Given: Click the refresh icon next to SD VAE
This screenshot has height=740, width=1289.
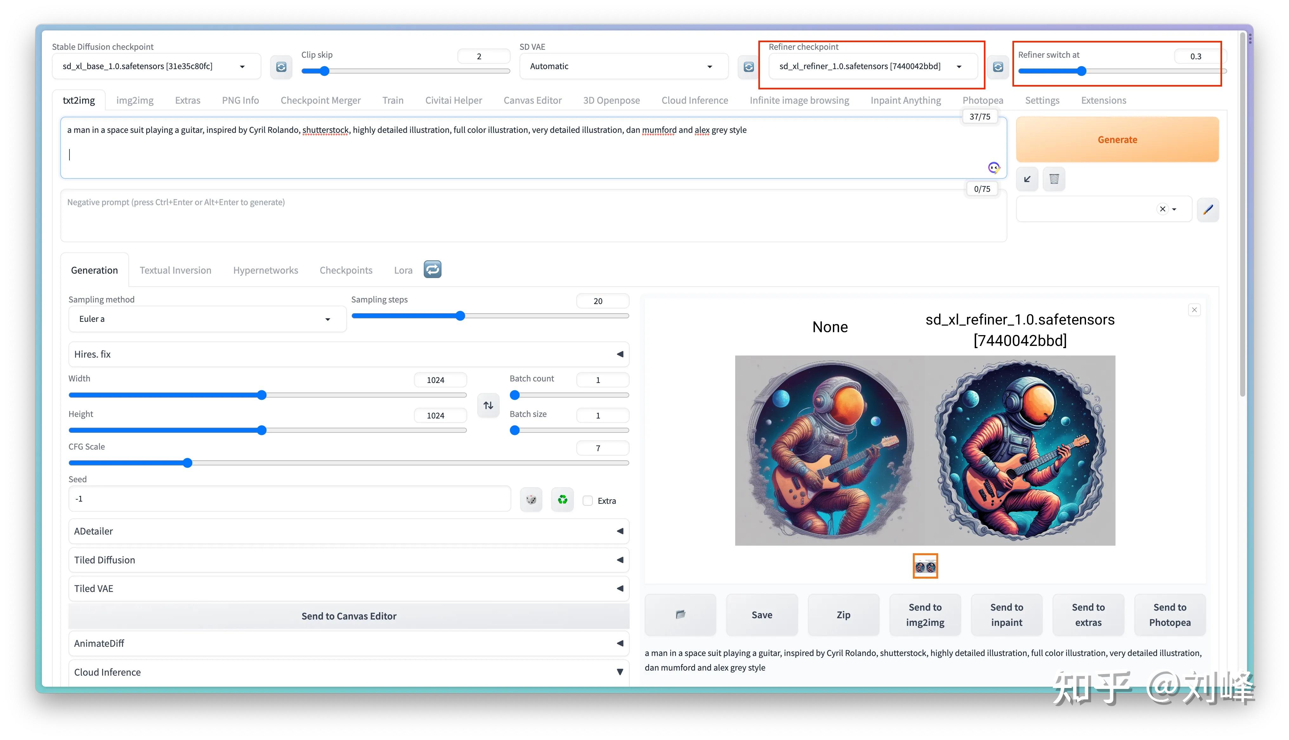Looking at the screenshot, I should [x=748, y=67].
